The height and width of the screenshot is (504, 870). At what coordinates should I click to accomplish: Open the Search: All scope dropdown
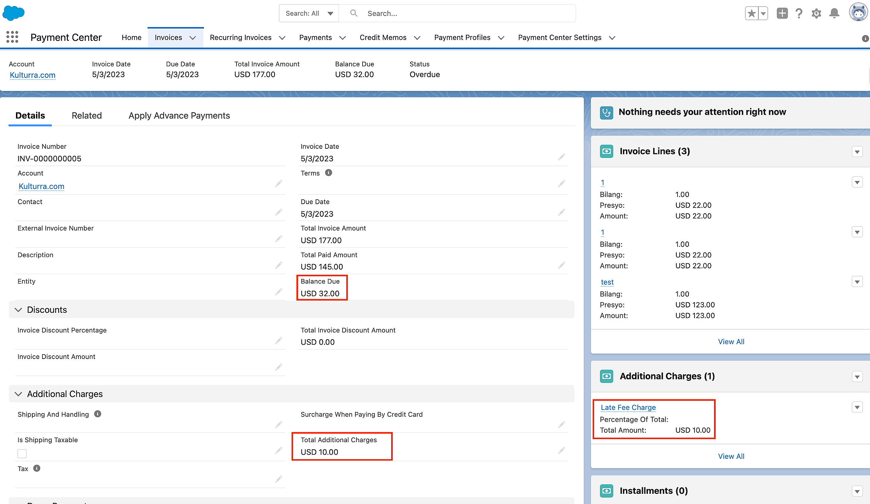coord(309,14)
